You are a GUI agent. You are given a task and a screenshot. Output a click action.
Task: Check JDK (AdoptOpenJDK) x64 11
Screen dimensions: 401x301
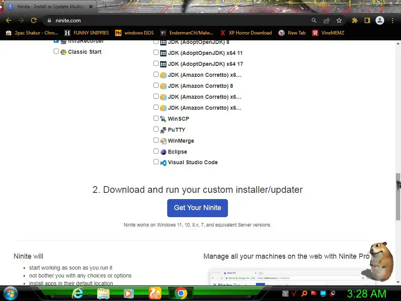click(x=156, y=52)
